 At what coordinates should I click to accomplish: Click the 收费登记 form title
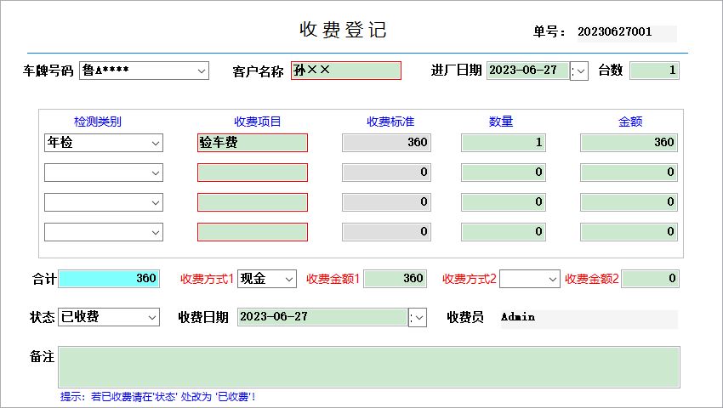click(x=343, y=30)
